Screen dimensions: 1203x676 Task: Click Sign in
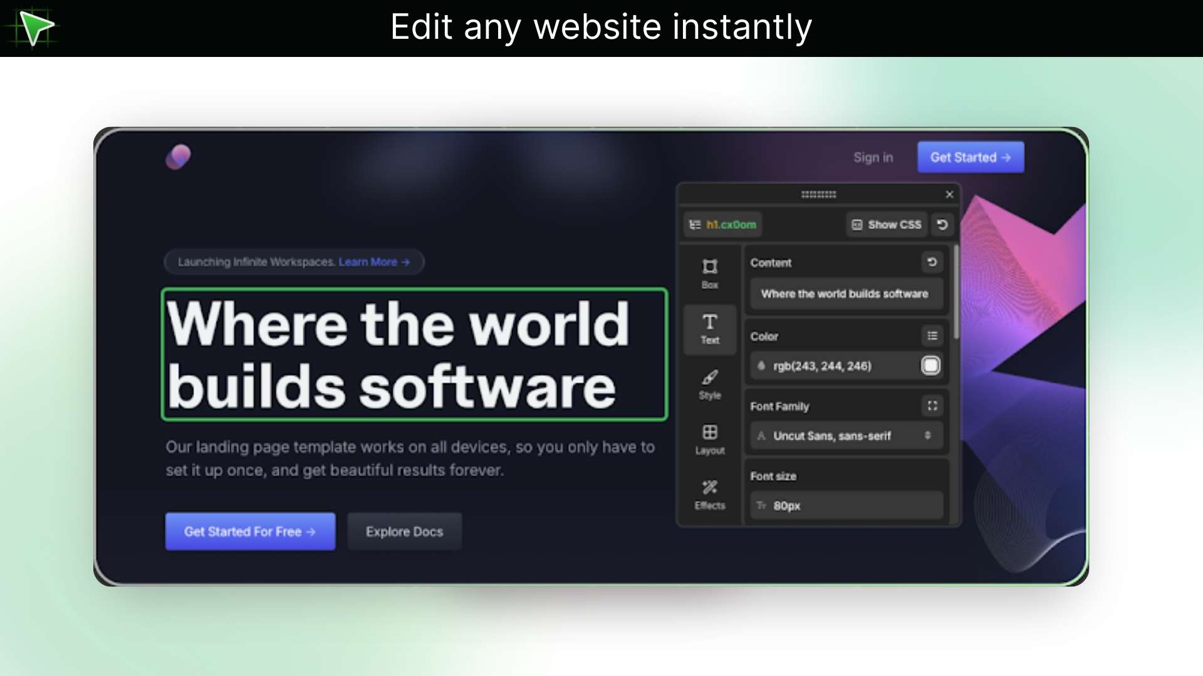click(x=873, y=157)
